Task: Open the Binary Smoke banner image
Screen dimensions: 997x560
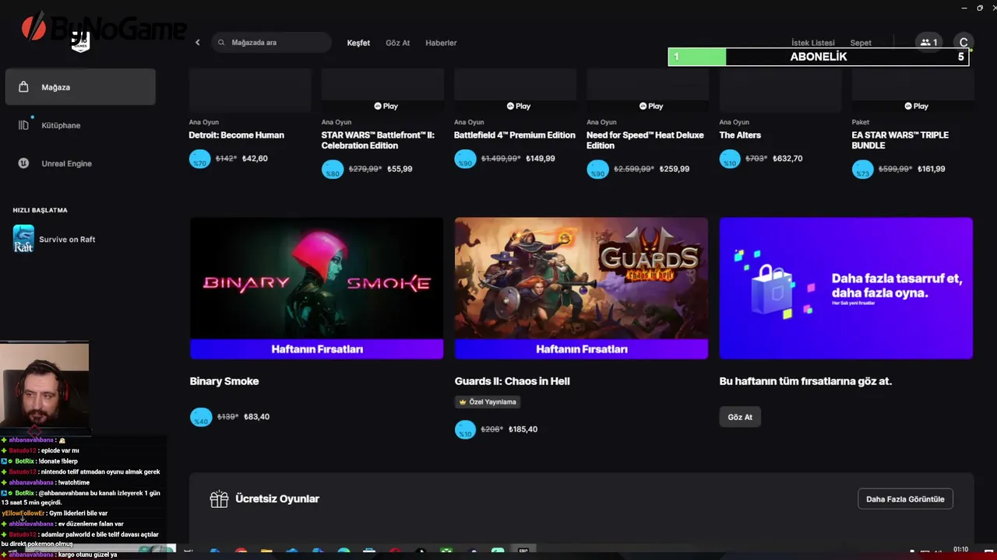Action: [316, 288]
